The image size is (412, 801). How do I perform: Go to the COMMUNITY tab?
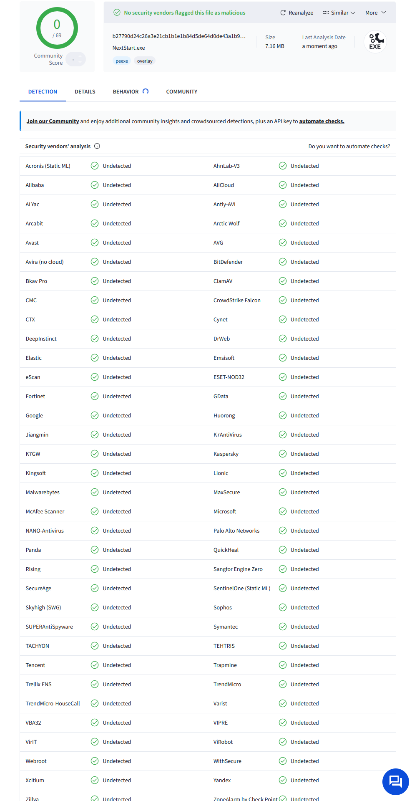click(182, 91)
